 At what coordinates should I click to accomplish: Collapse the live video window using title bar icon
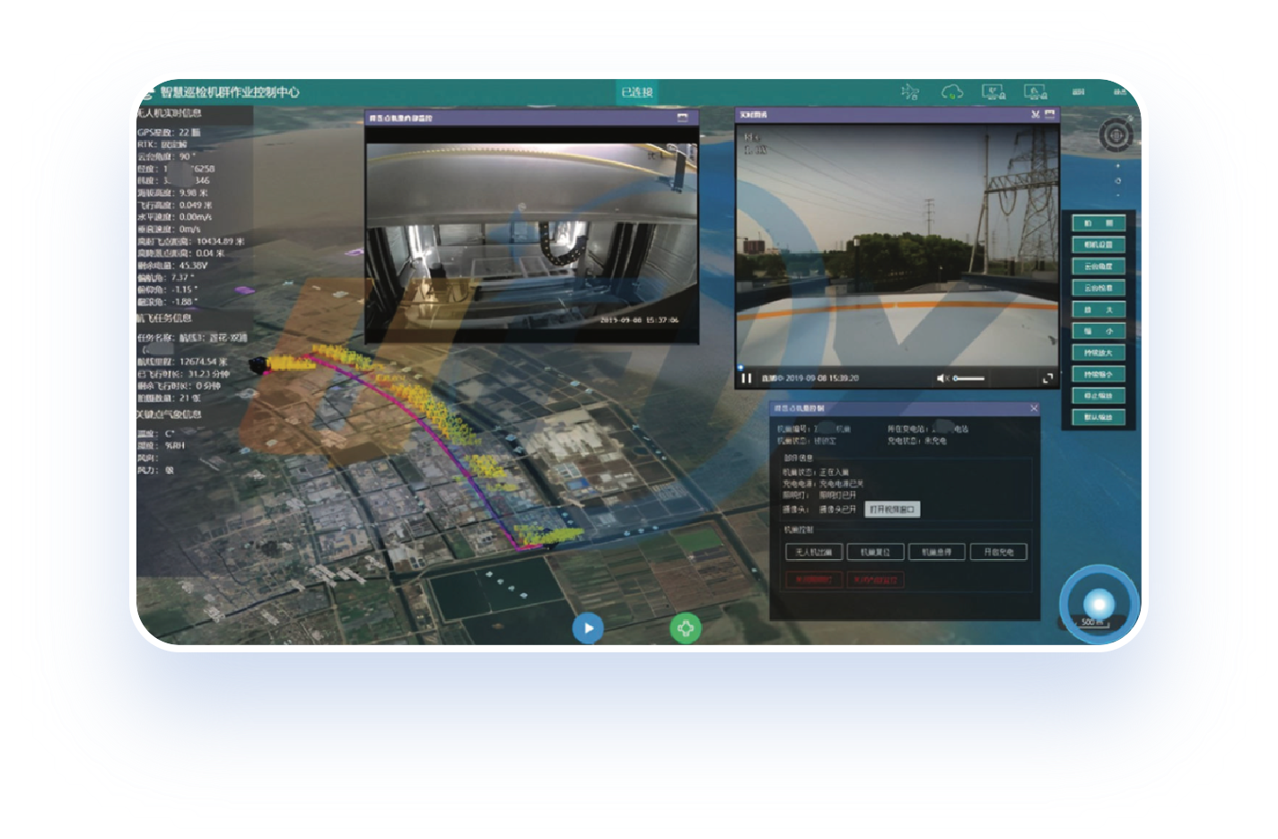pyautogui.click(x=1049, y=115)
